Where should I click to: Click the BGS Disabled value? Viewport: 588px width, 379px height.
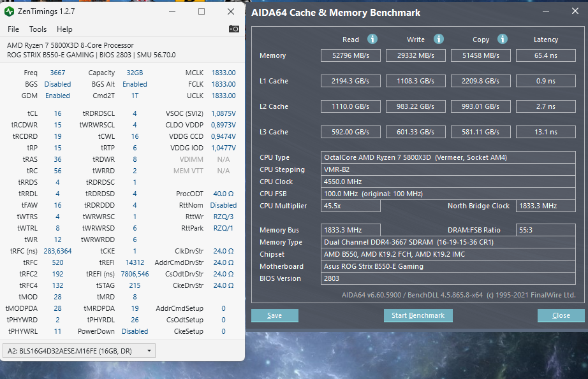(x=57, y=84)
